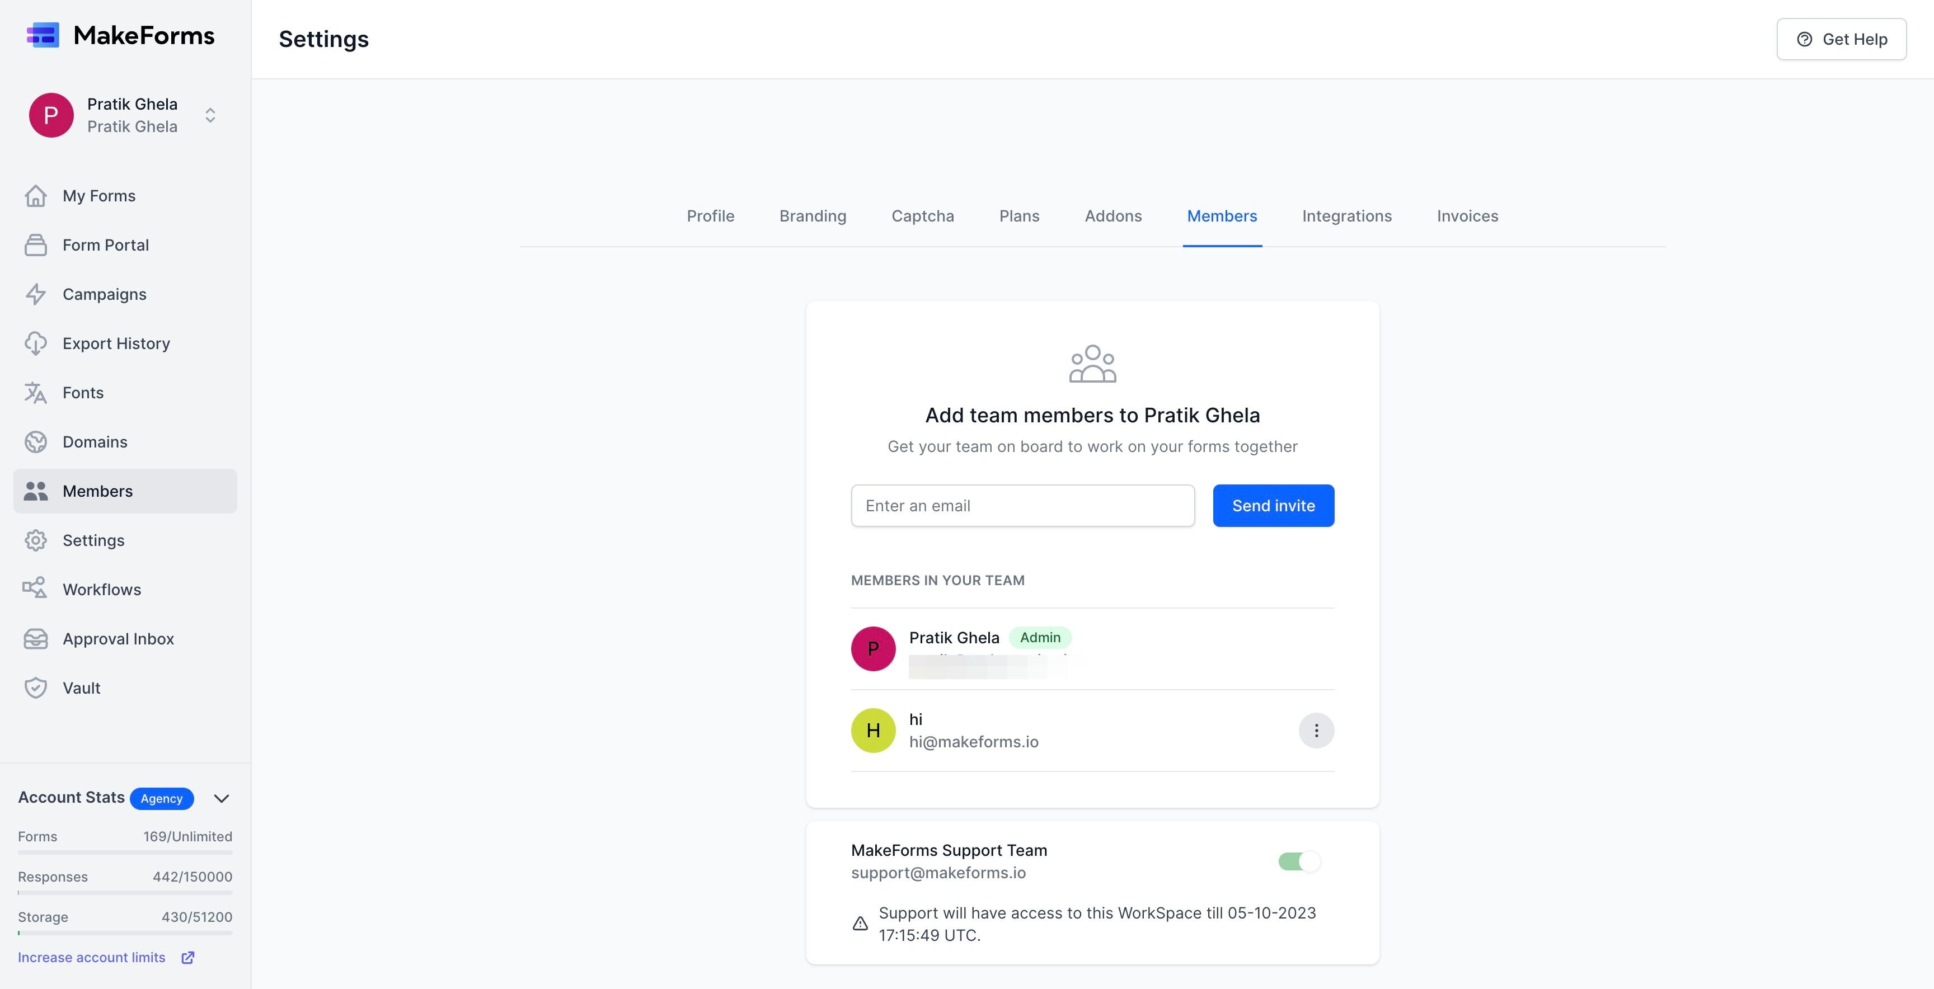Click the green H avatar for hi
The height and width of the screenshot is (989, 1934).
coord(873,731)
